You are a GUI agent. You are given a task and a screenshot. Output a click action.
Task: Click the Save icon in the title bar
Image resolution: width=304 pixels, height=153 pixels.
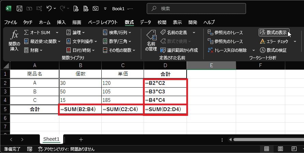19,8
